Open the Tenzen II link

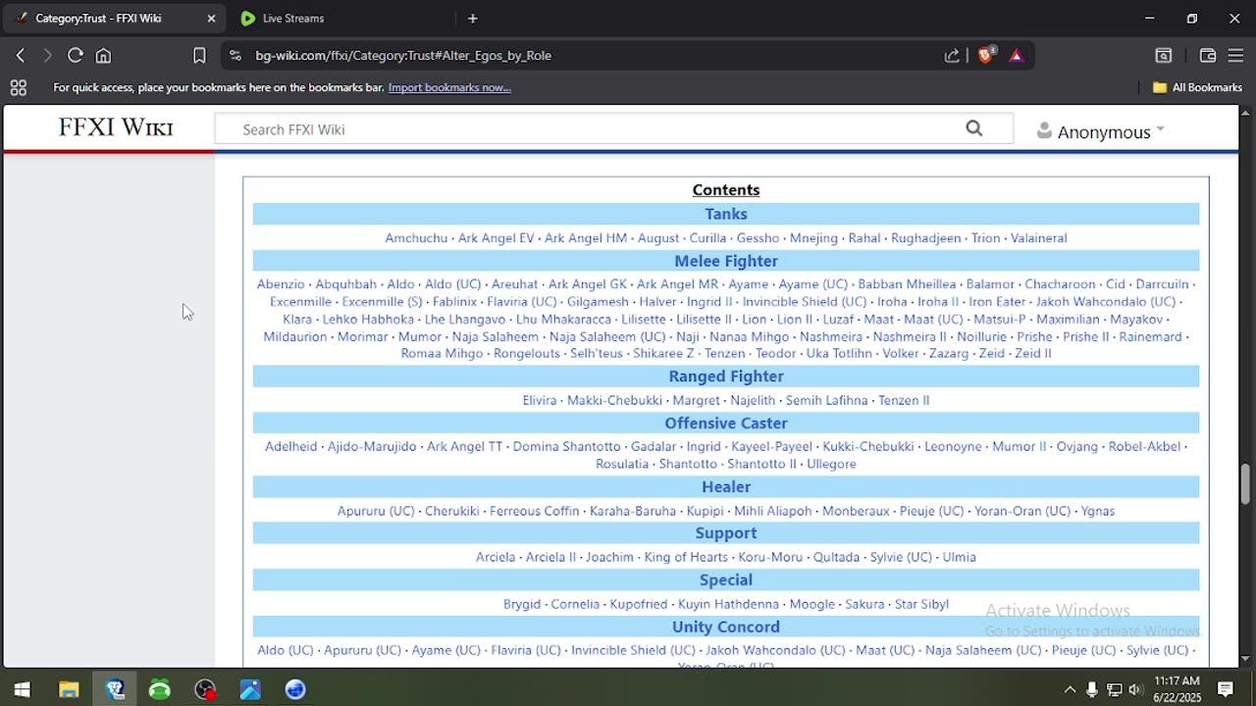(x=904, y=401)
